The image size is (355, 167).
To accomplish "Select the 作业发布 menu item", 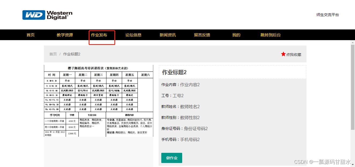I will 99,35.
